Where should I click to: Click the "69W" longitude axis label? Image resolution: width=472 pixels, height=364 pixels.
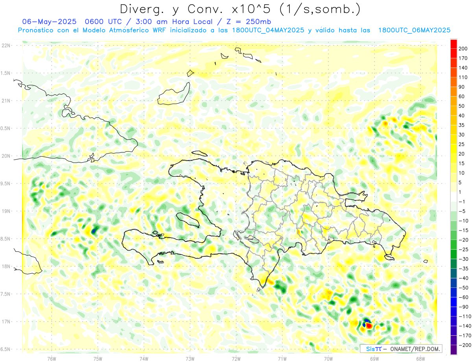coord(374,359)
